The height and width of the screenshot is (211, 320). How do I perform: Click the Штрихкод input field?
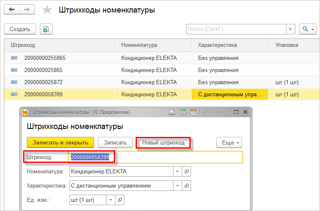tap(155, 157)
